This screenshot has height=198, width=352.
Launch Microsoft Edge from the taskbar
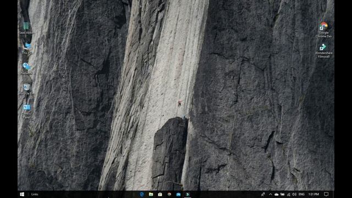point(142,194)
